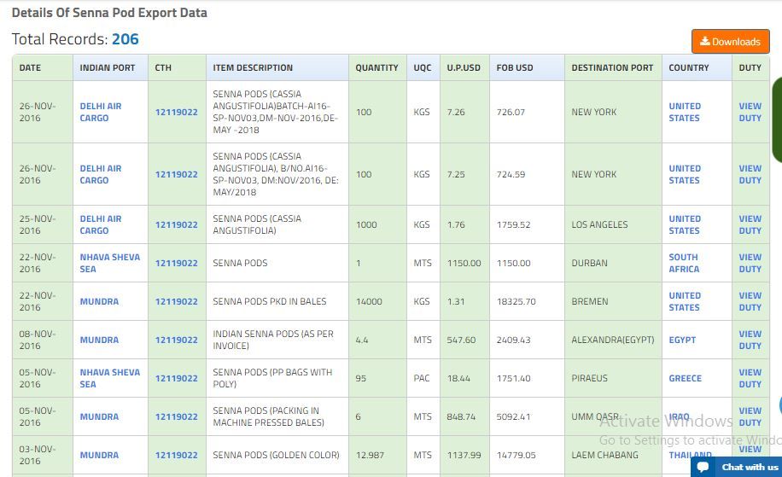The height and width of the screenshot is (477, 782).
Task: Select FOB value 18325.70
Action: tap(516, 301)
